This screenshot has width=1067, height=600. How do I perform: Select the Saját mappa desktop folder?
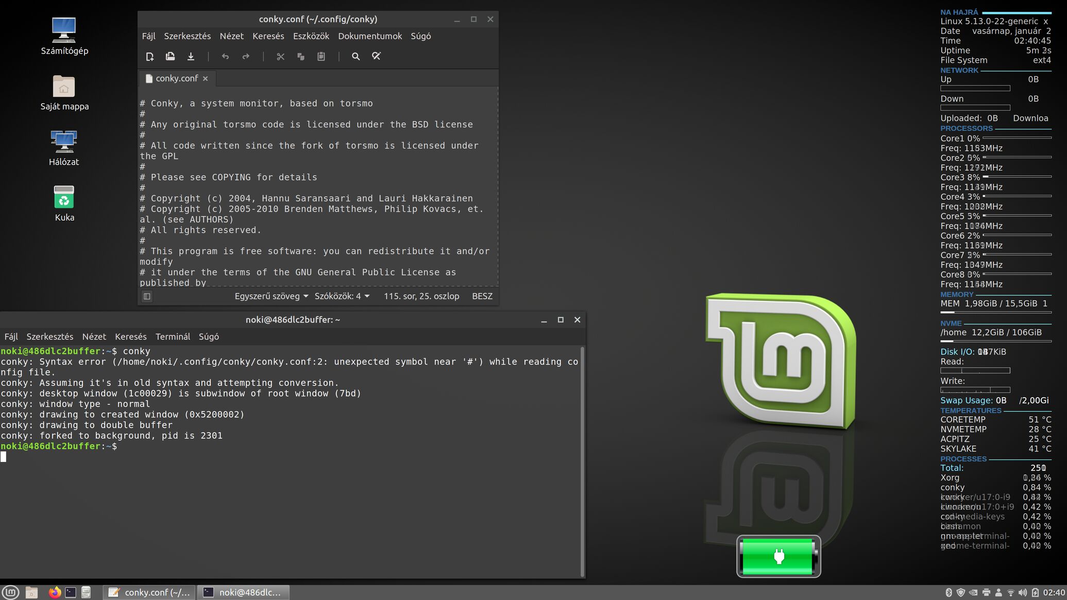tap(64, 93)
